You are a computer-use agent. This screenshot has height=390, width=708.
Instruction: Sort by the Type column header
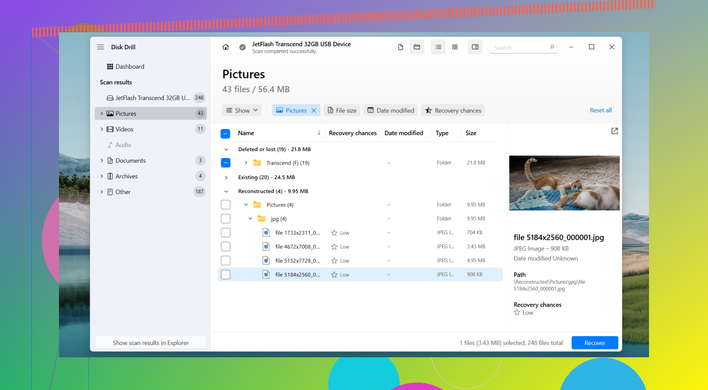coord(442,133)
